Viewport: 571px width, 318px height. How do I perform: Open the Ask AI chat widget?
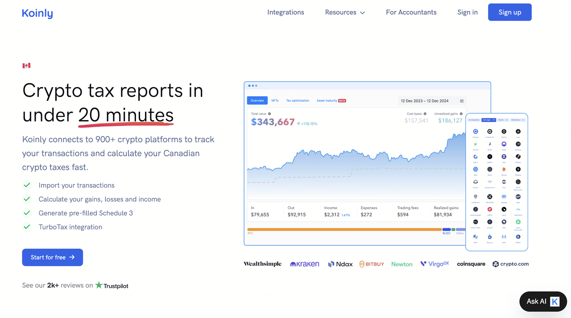(x=543, y=301)
